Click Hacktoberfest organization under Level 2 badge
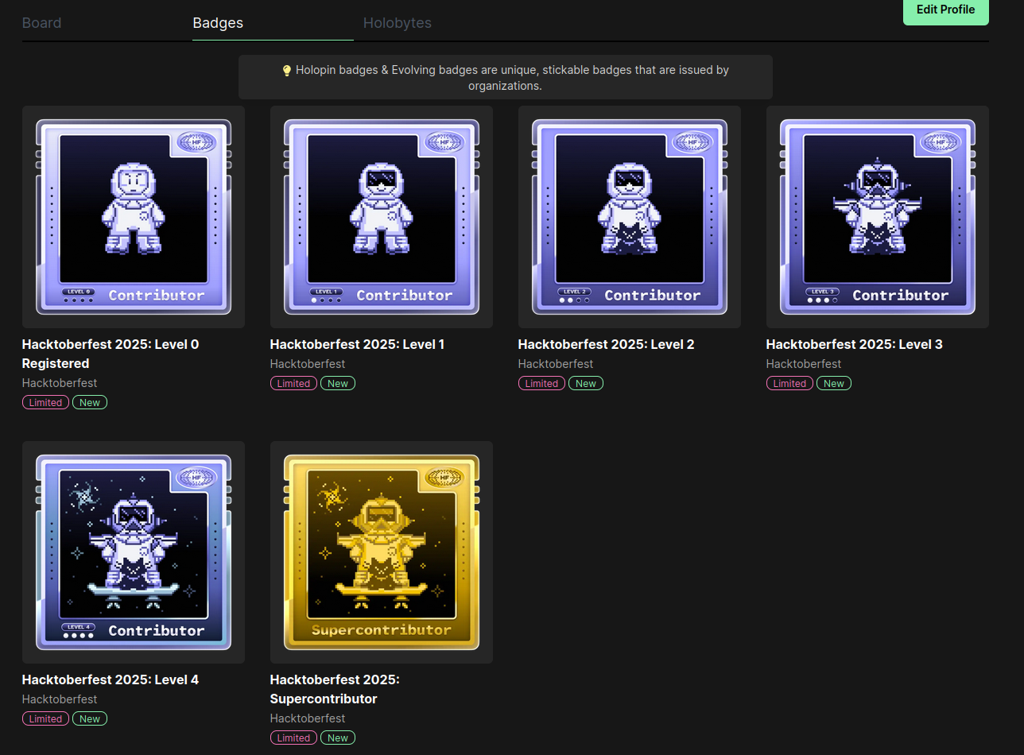Image resolution: width=1024 pixels, height=755 pixels. coord(556,364)
